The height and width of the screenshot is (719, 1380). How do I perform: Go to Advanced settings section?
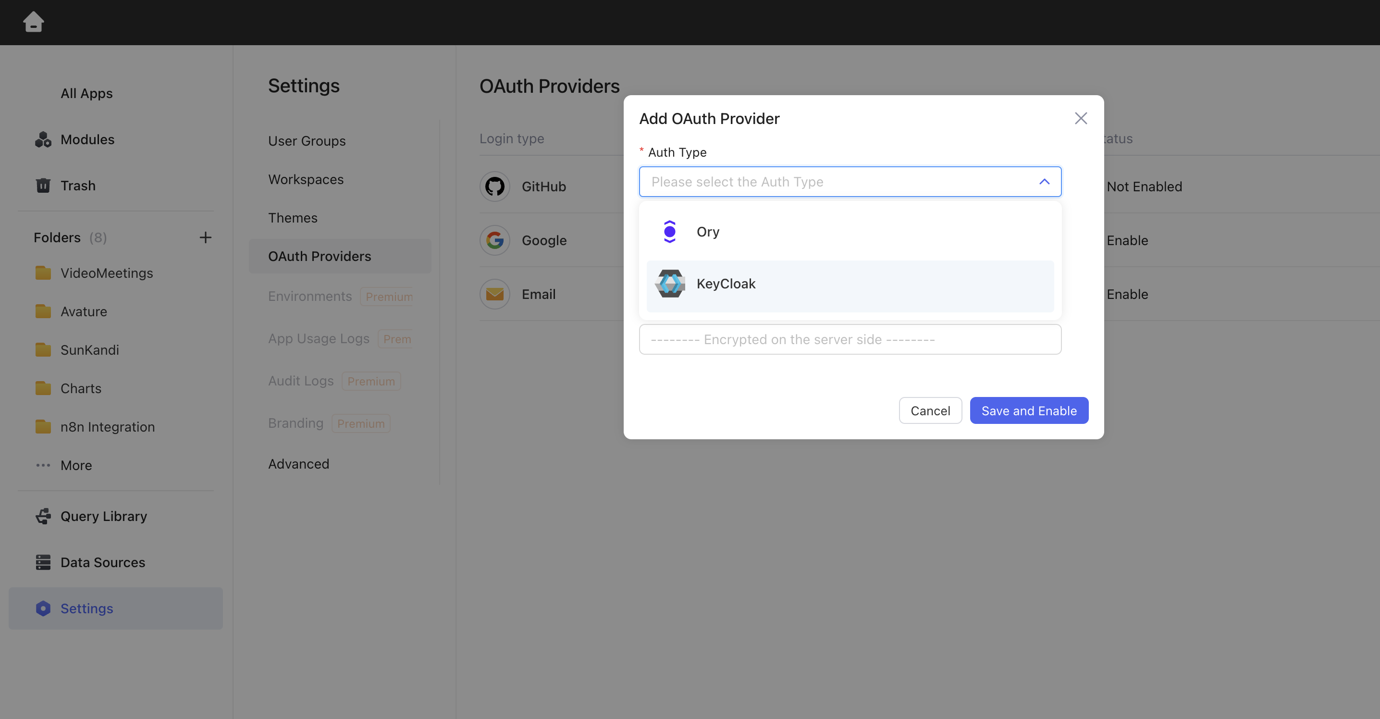(x=298, y=464)
